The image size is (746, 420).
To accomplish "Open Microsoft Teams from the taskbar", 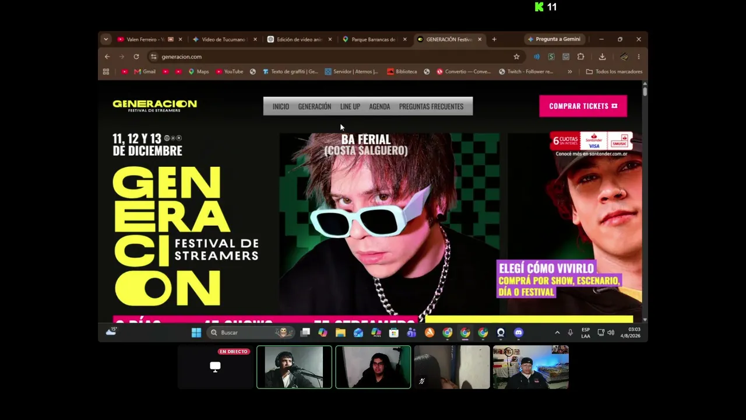I will tap(411, 332).
